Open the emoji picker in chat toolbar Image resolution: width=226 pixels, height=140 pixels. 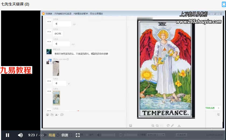(47, 115)
